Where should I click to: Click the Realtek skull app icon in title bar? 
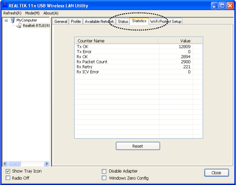(x=5, y=5)
